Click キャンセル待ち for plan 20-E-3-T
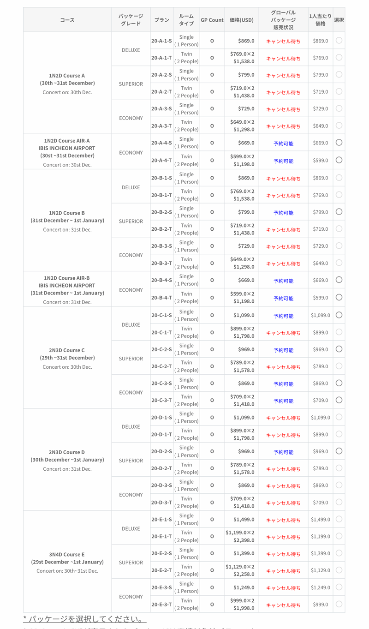The height and width of the screenshot is (629, 369). pyautogui.click(x=283, y=605)
